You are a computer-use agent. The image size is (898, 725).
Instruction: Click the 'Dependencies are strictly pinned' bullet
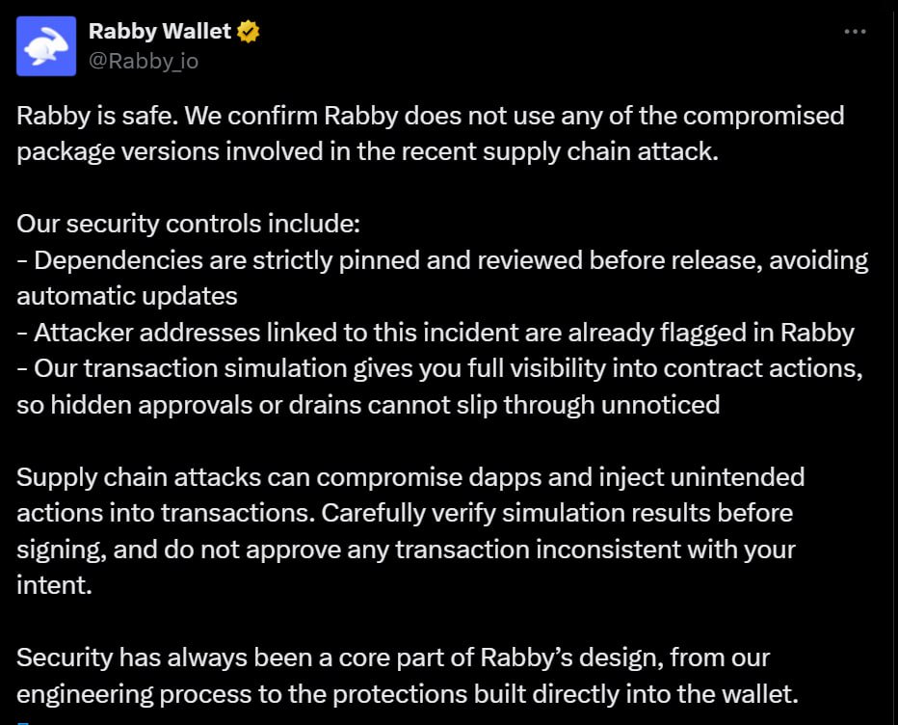pos(442,260)
